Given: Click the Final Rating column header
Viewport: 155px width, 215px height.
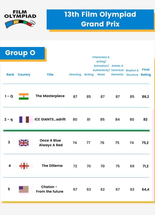Looking at the screenshot, I should (146, 72).
